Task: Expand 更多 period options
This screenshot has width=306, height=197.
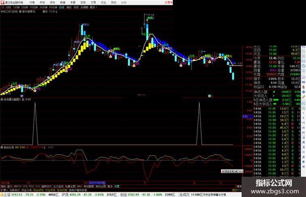Action: click(x=93, y=7)
